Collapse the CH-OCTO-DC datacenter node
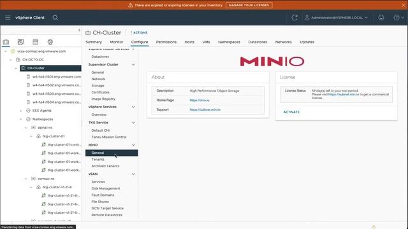408x229 pixels. (11, 60)
